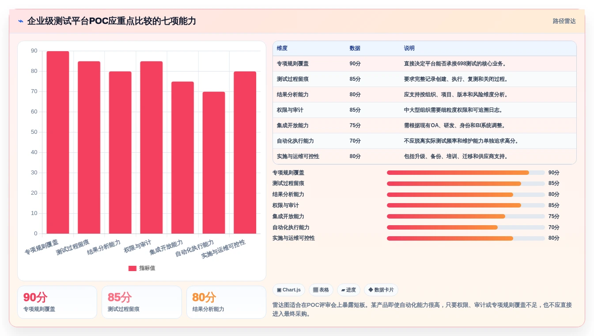The width and height of the screenshot is (594, 336).
Task: Click the 权限与审计 progress bar
Action: (465, 205)
